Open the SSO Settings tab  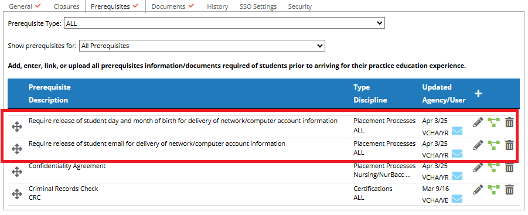258,6
